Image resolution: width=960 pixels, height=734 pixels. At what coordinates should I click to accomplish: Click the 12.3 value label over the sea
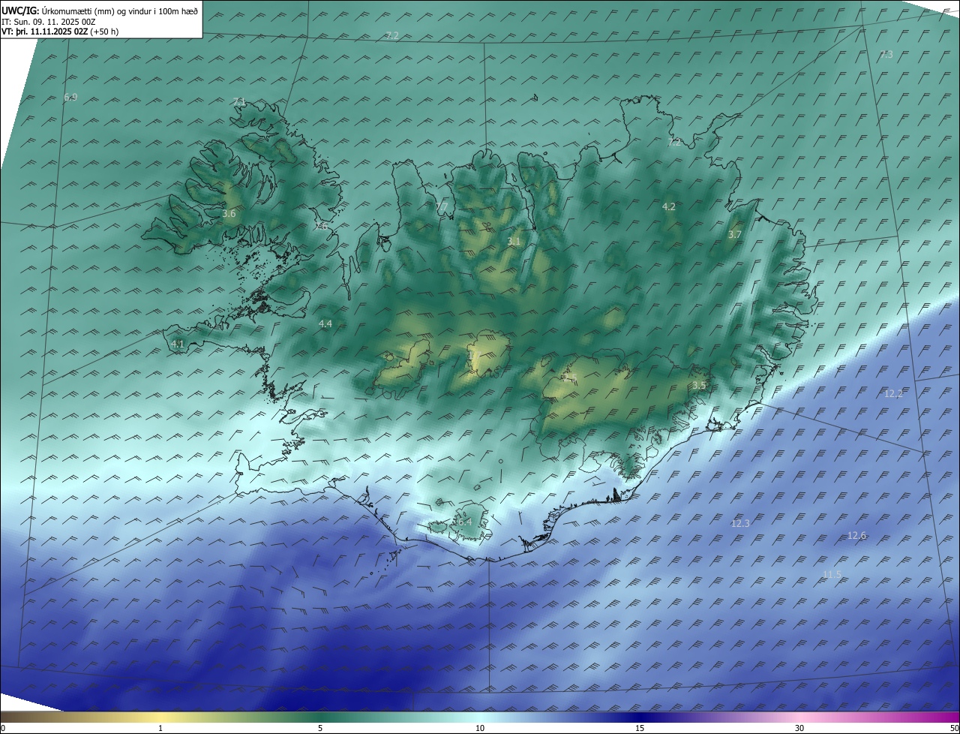[740, 523]
